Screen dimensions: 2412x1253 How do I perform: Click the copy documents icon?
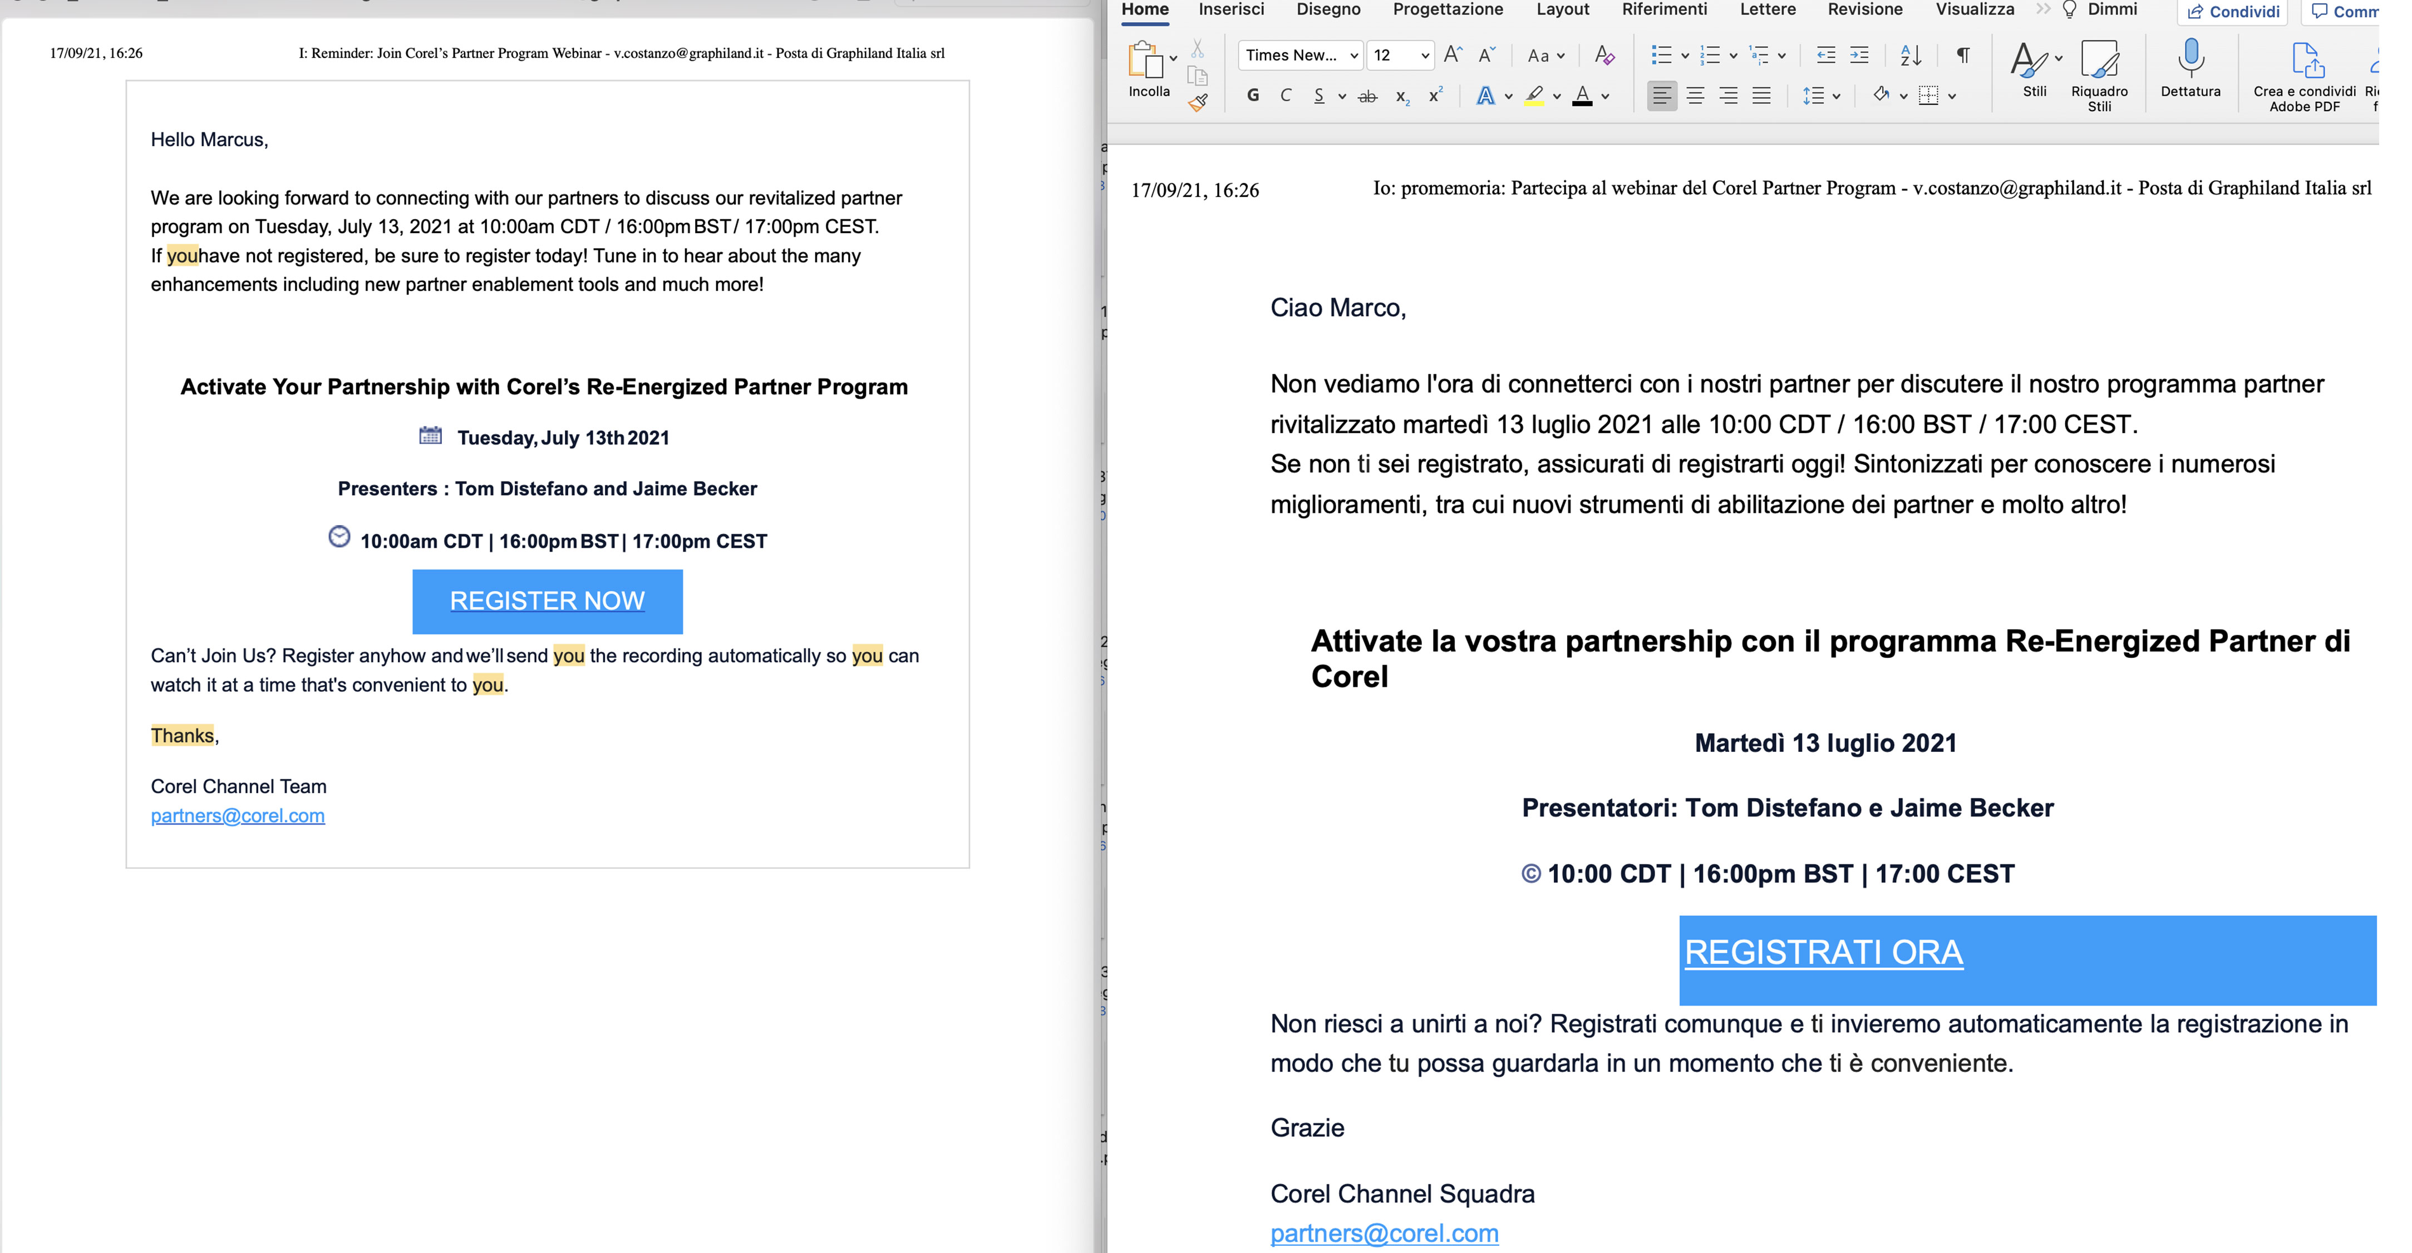(1198, 77)
